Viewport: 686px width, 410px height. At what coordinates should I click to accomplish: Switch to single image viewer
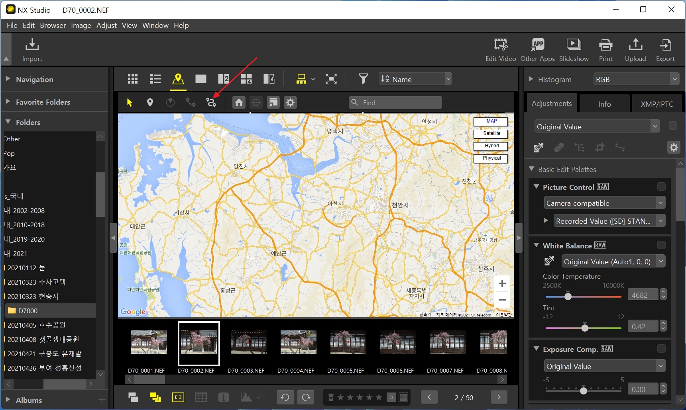200,79
